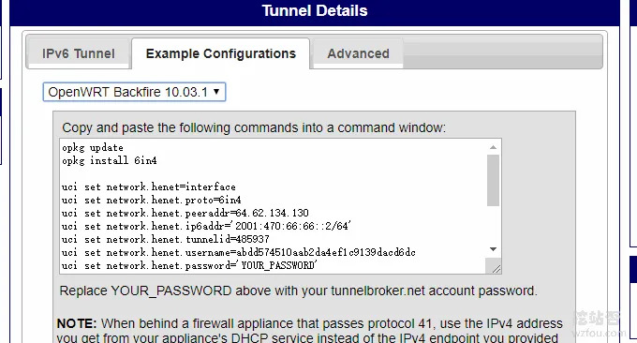This screenshot has height=343, width=637.
Task: Place cursor on the opkg update line
Action: [x=93, y=147]
